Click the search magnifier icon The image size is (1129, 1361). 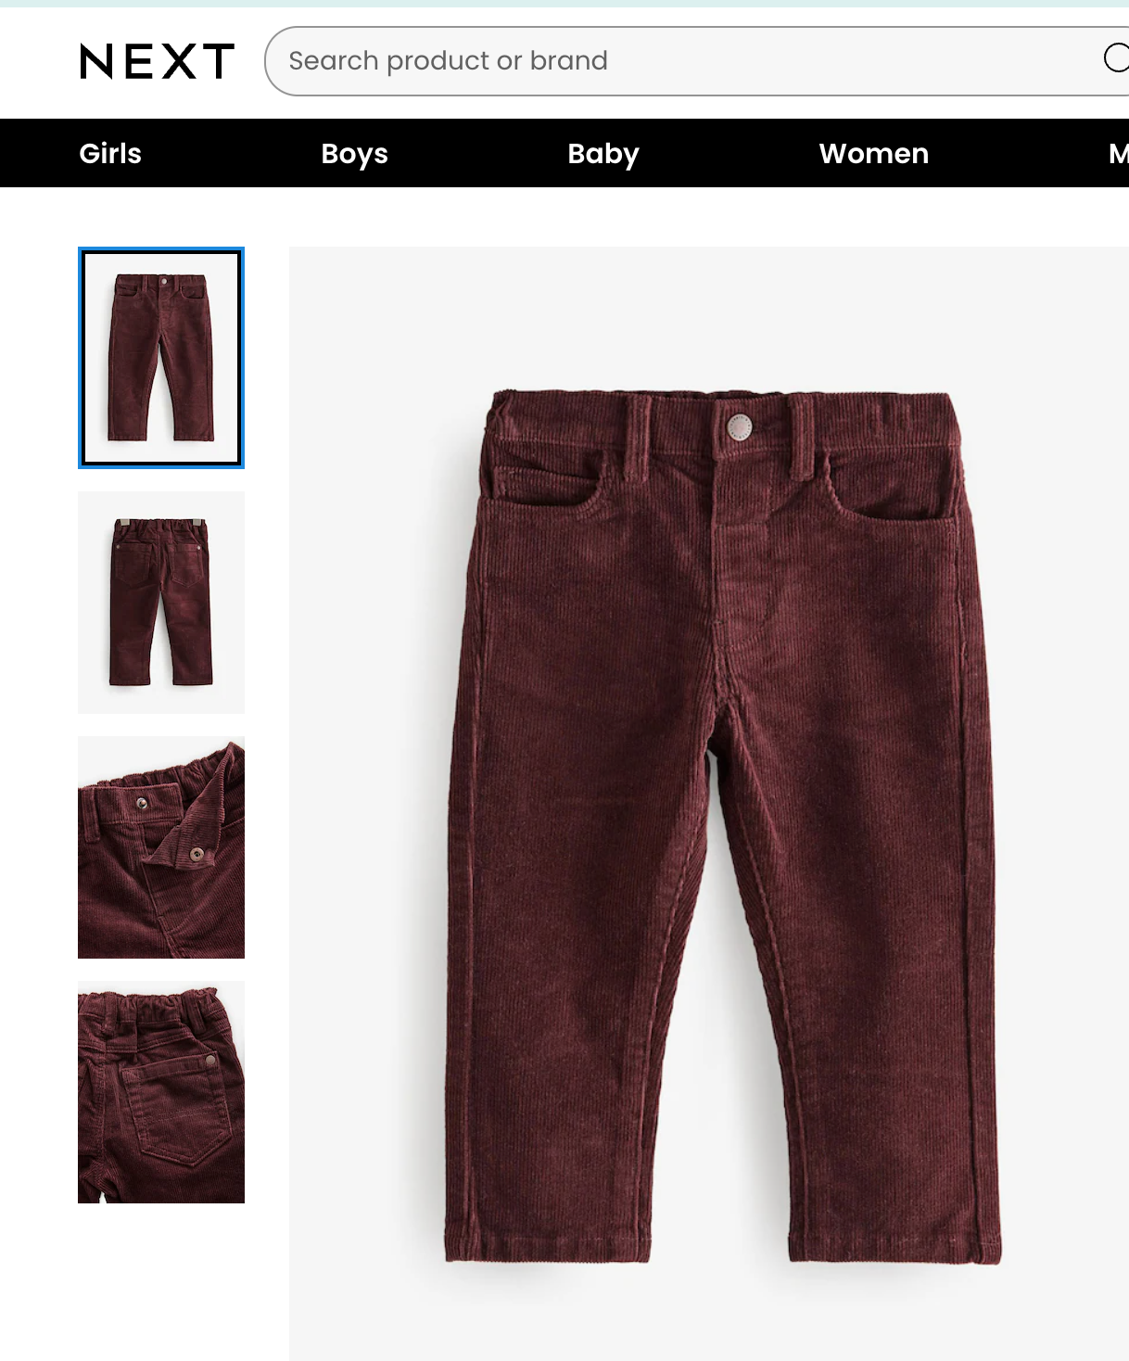click(x=1116, y=58)
